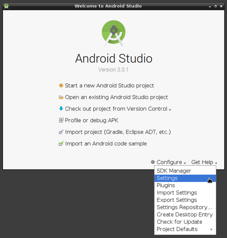Expand the Project Defaults submenu arrow
This screenshot has width=227, height=238.
point(211,229)
